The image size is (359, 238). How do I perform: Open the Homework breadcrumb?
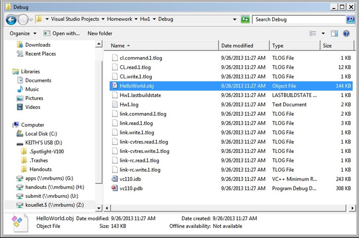[x=120, y=19]
